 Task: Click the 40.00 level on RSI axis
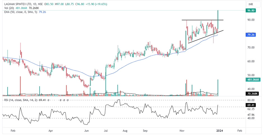(x=251, y=118)
